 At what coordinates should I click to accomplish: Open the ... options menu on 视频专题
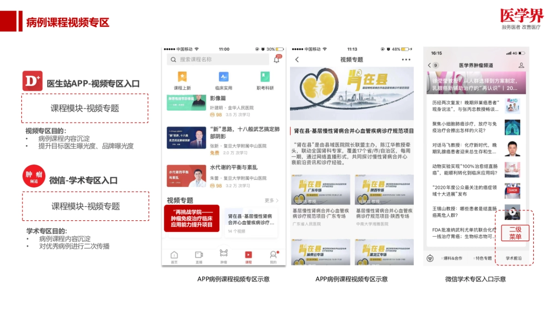click(x=405, y=59)
